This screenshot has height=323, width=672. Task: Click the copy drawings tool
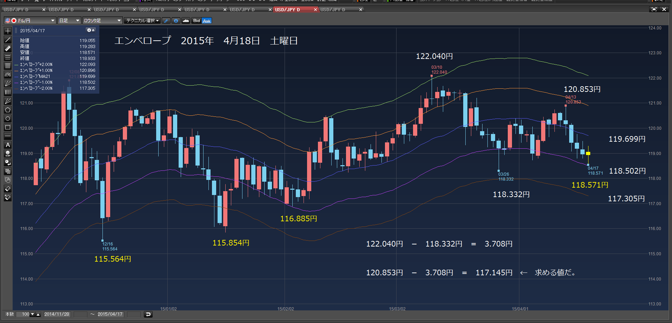point(8,171)
